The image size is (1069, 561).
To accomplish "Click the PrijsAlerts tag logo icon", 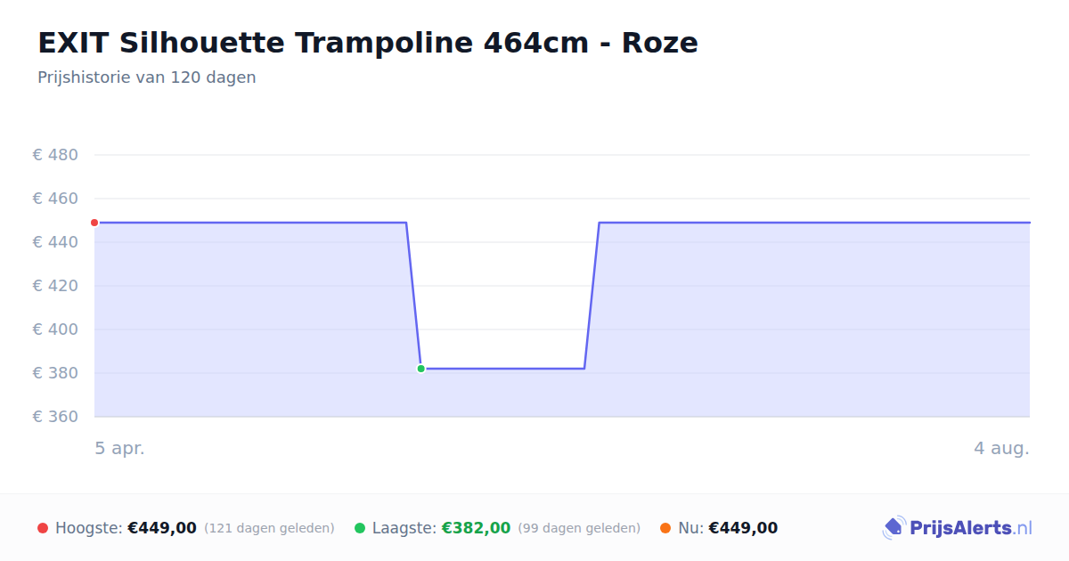I will [x=894, y=528].
